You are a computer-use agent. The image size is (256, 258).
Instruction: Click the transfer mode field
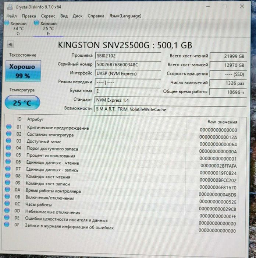pyautogui.click(x=128, y=83)
